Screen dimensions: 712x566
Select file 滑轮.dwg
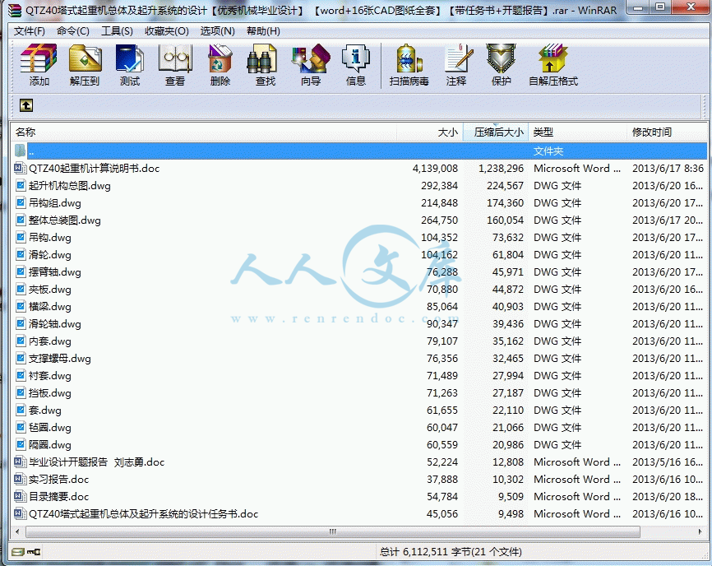coord(50,255)
